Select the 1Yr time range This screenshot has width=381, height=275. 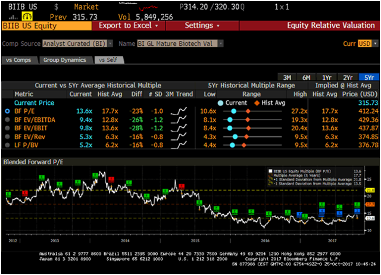coord(327,77)
